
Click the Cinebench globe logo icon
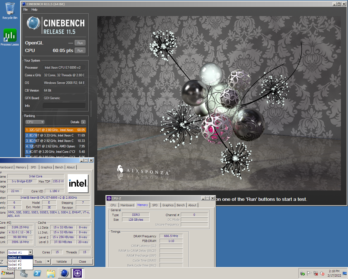[33, 23]
